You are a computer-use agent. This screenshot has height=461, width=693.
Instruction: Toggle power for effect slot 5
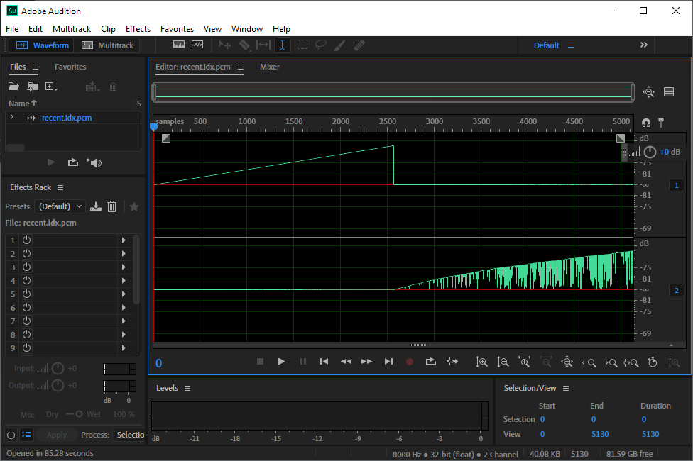[26, 294]
